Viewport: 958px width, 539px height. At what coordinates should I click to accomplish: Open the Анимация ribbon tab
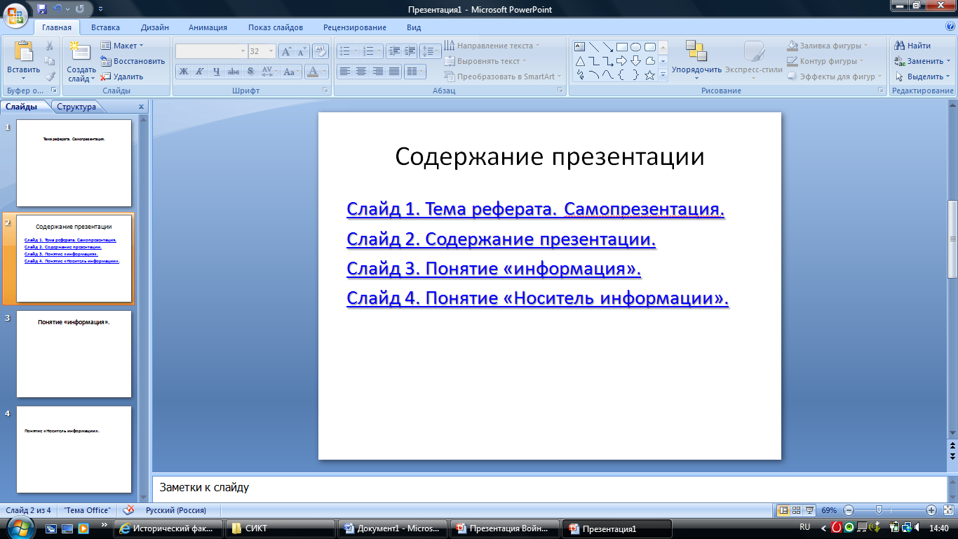(x=208, y=27)
